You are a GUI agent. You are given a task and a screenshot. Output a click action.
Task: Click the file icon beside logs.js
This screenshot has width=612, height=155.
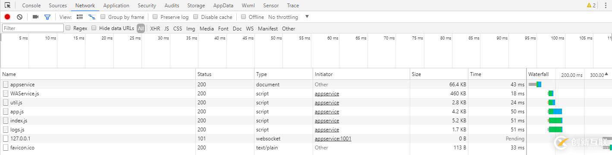point(6,130)
